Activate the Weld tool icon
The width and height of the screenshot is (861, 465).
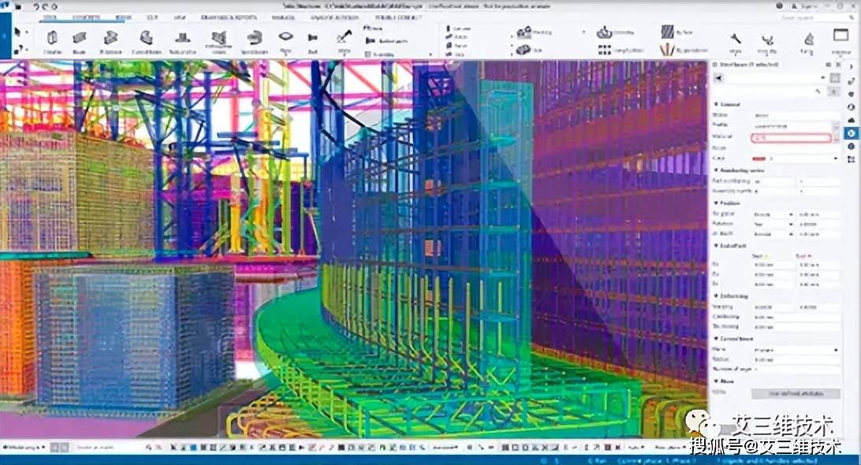[x=344, y=40]
